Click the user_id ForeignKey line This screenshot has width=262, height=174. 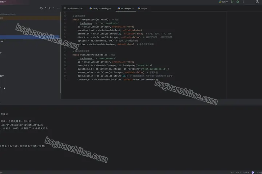tap(115, 66)
